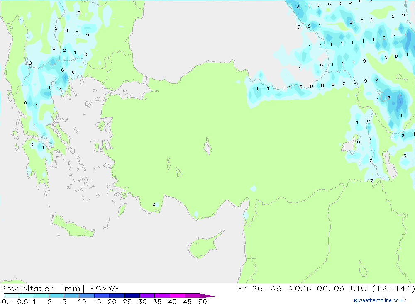The width and height of the screenshot is (415, 304).
Task: Select the 'ECMWF' model label
Action: click(105, 288)
